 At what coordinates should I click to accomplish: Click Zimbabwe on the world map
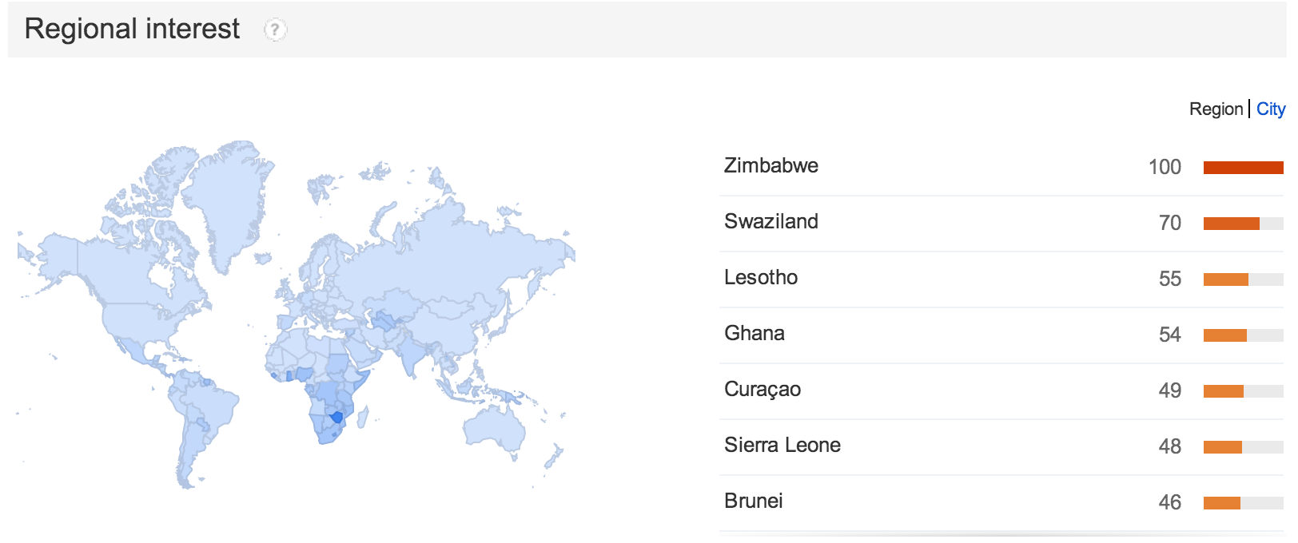[x=337, y=417]
